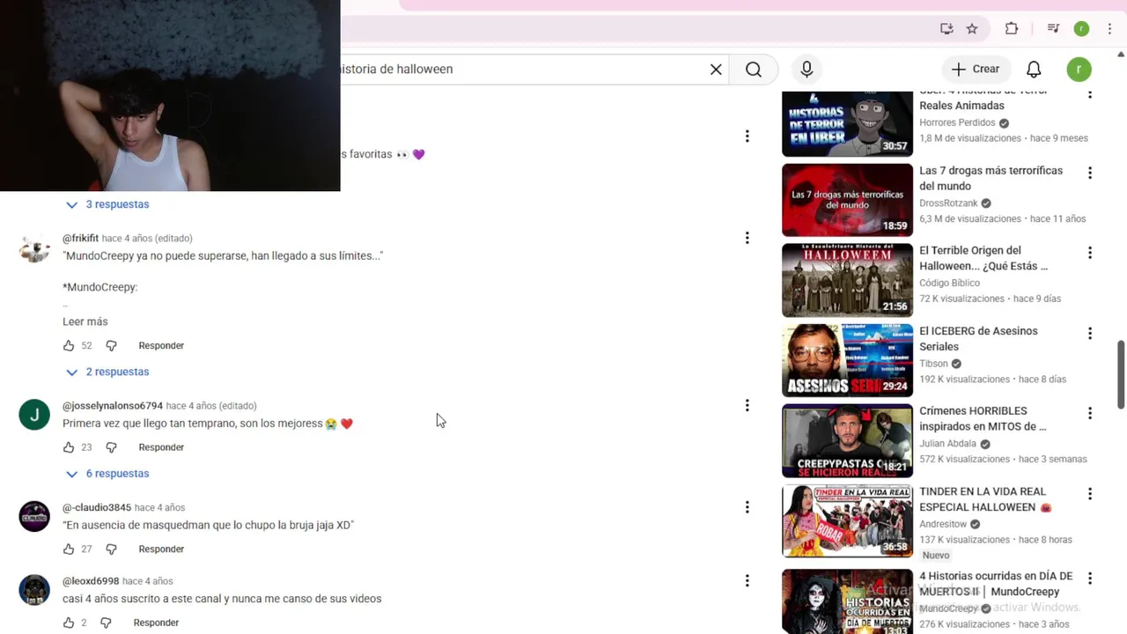Open options menu for @leoxd6998 comment

747,580
